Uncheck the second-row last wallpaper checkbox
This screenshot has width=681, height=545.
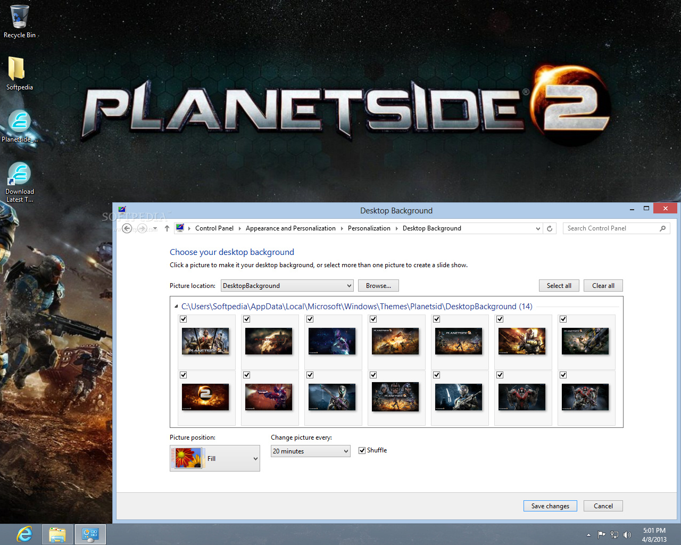click(x=563, y=375)
